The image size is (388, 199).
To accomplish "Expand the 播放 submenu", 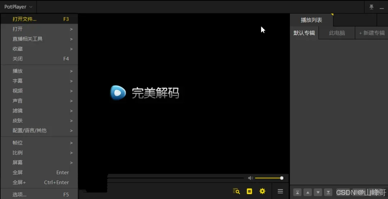I will pos(40,71).
